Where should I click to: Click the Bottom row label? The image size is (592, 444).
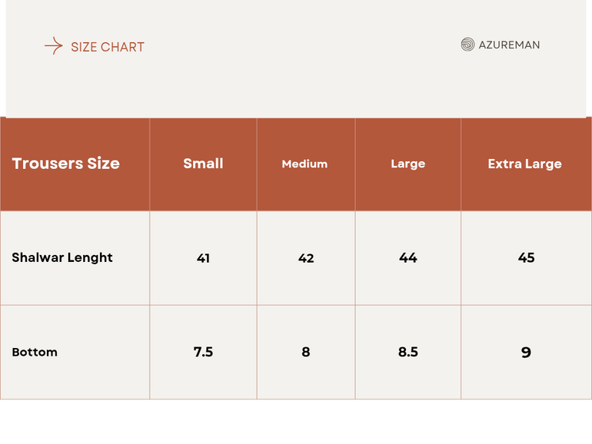click(x=35, y=353)
